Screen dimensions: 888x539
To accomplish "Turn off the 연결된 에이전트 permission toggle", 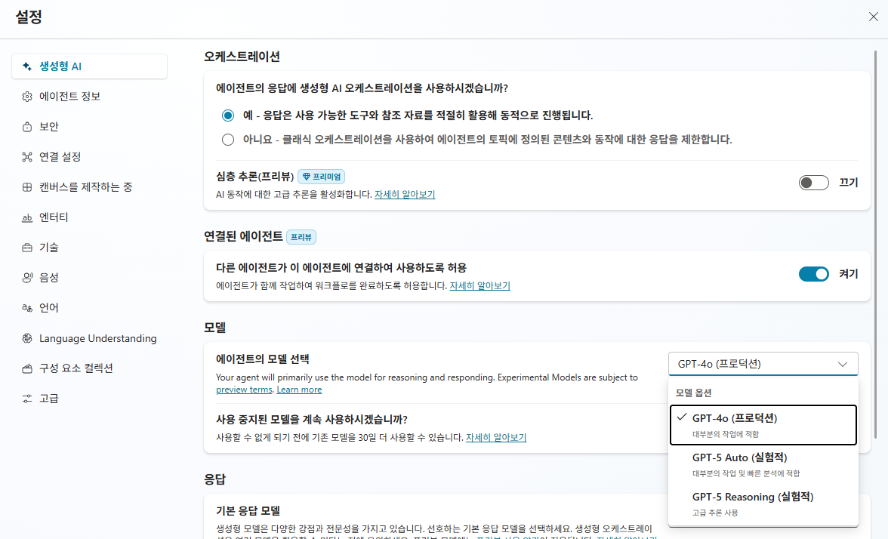I will click(x=813, y=274).
